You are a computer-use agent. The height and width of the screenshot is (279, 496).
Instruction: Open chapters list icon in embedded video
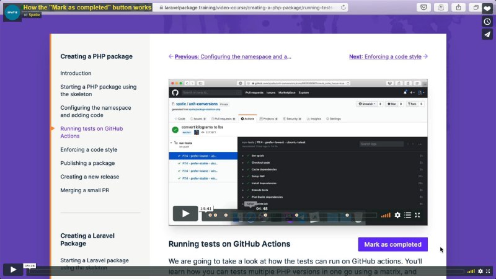point(408,215)
